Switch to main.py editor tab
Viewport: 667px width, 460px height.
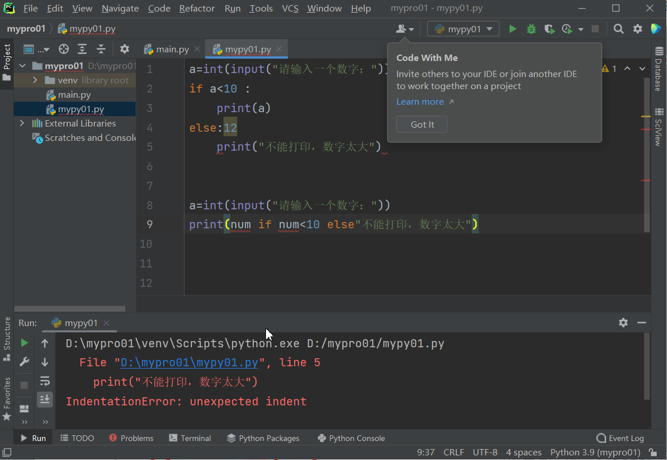point(172,49)
